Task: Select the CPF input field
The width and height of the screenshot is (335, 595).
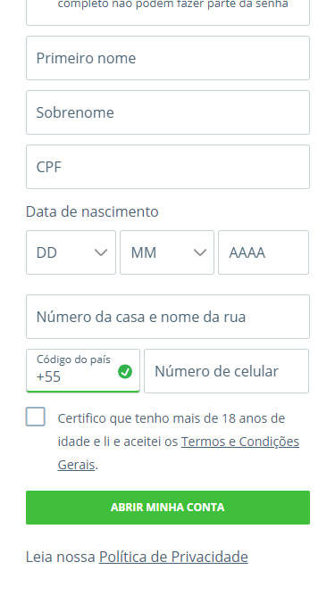Action: pos(168,167)
